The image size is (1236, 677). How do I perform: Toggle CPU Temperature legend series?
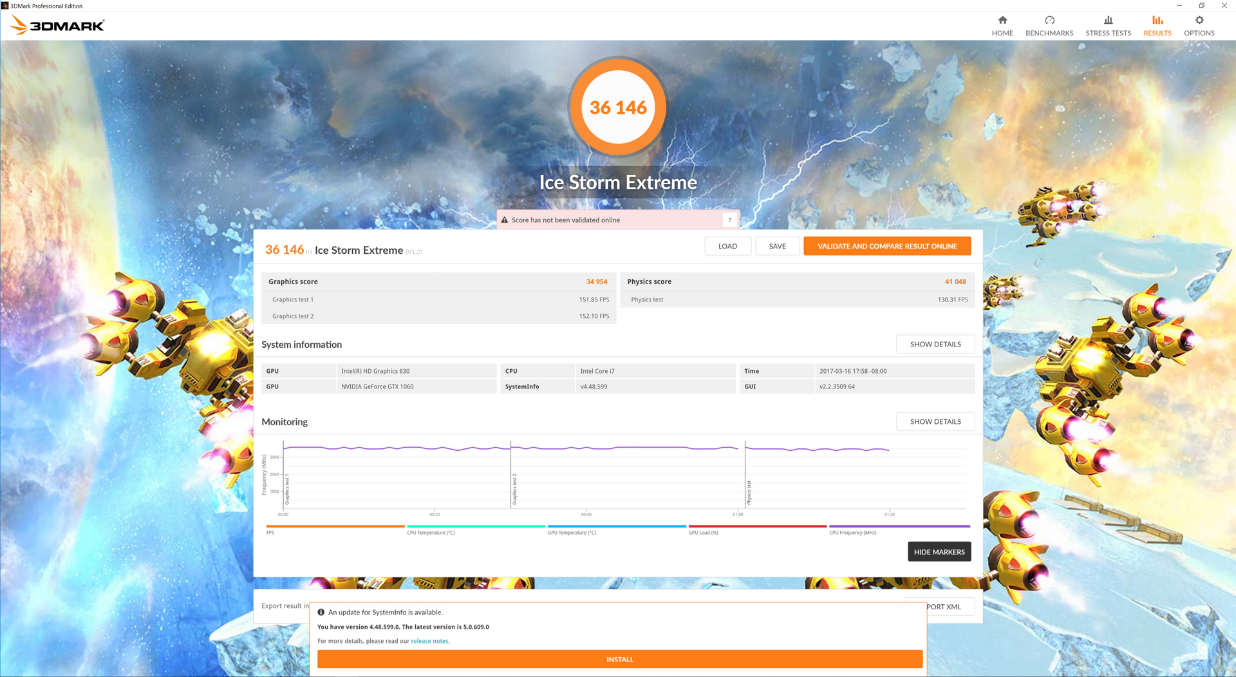click(476, 529)
